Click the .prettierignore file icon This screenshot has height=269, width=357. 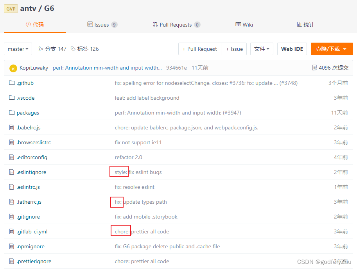[12, 261]
